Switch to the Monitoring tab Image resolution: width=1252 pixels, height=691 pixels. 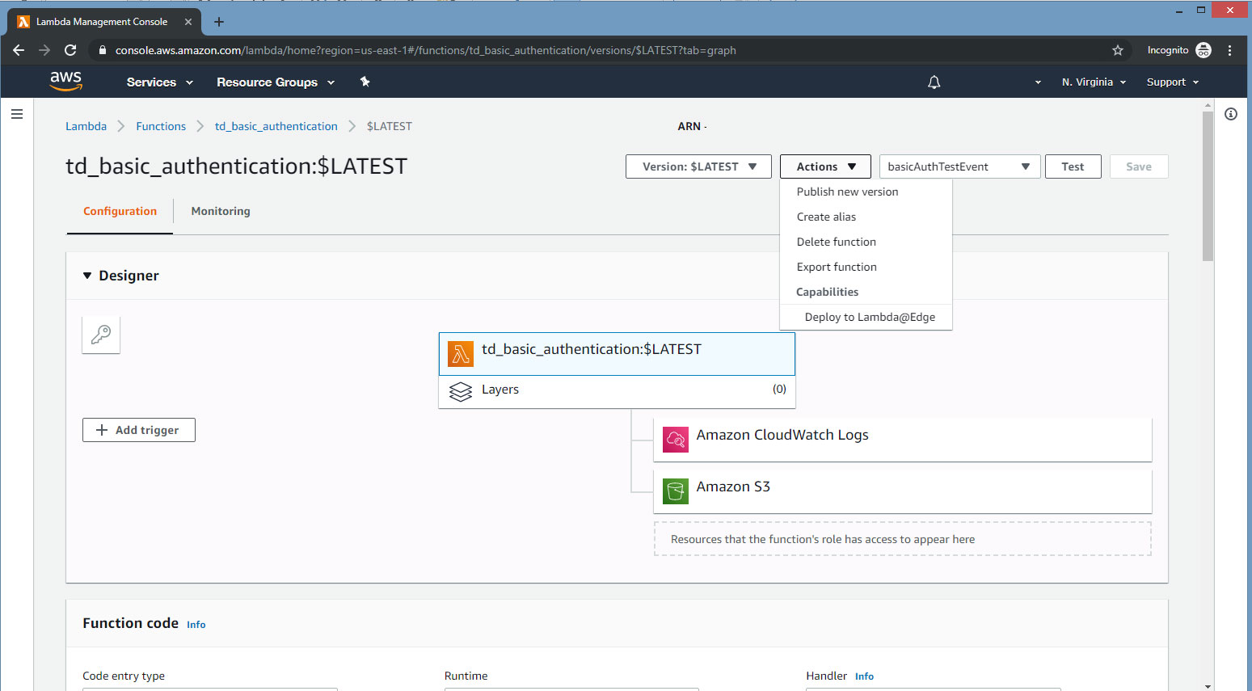[221, 211]
